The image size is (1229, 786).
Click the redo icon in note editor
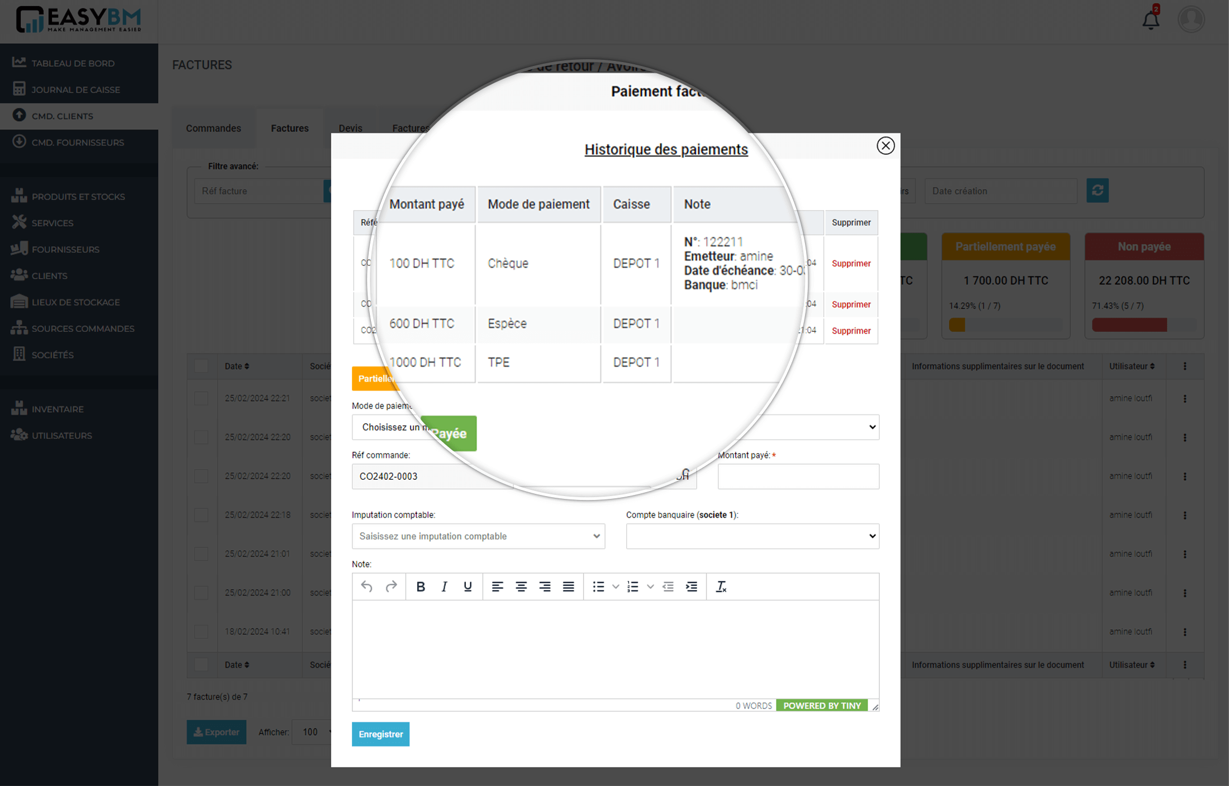pos(391,587)
